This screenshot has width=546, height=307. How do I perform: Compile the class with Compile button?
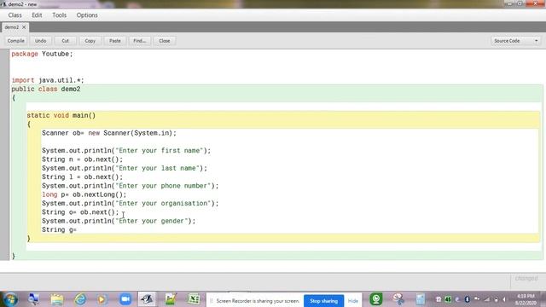15,41
